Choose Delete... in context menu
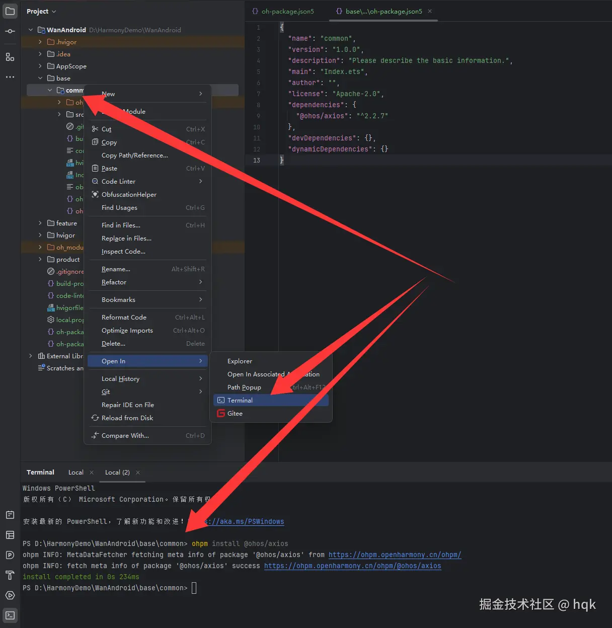The image size is (612, 628). (x=147, y=344)
